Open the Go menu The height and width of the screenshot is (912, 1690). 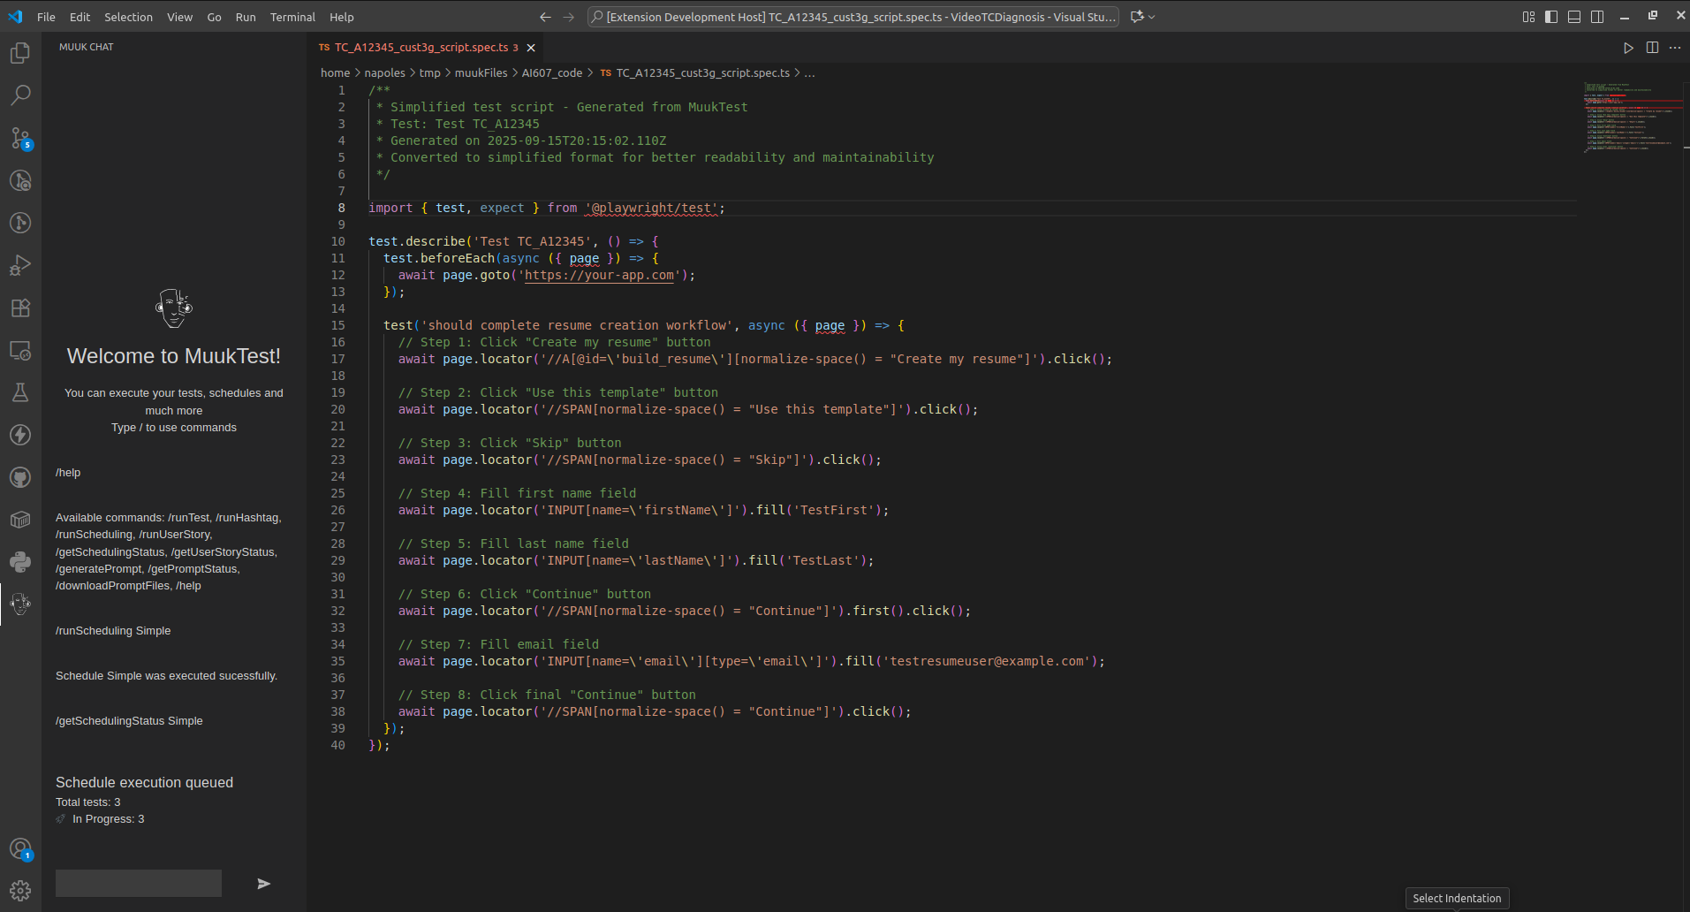coord(214,17)
